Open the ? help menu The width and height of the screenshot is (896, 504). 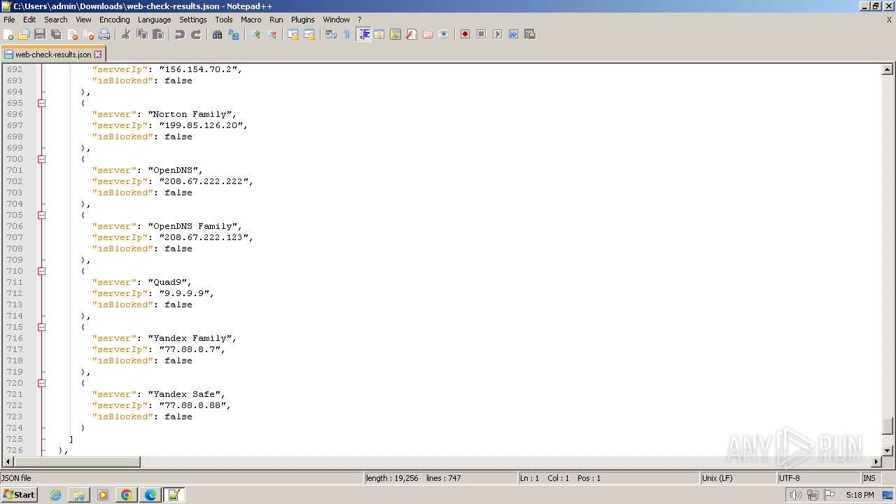coord(360,20)
